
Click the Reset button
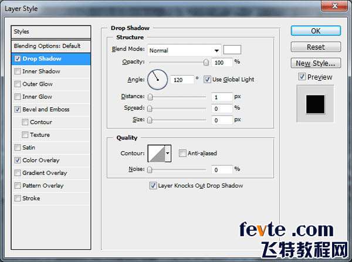point(316,47)
